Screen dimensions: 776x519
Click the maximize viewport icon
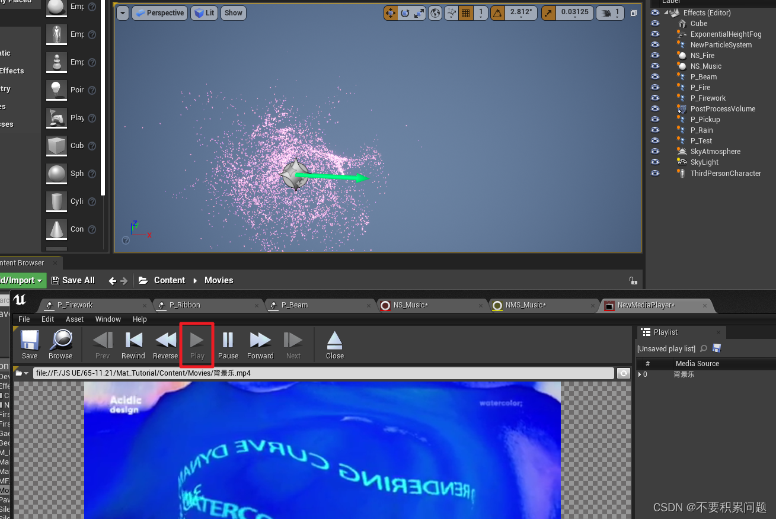click(634, 13)
